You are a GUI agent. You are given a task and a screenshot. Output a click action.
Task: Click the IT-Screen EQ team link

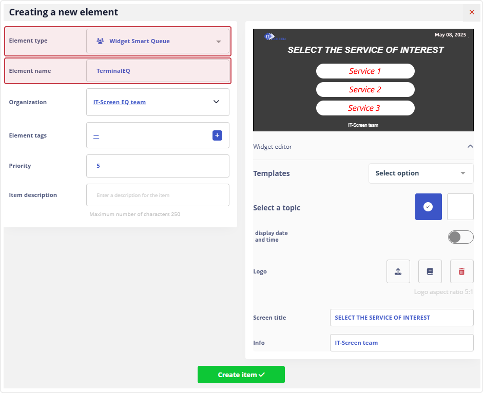120,102
